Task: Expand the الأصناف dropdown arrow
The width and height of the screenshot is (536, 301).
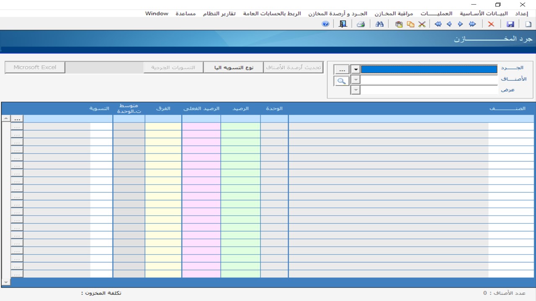Action: tap(356, 80)
